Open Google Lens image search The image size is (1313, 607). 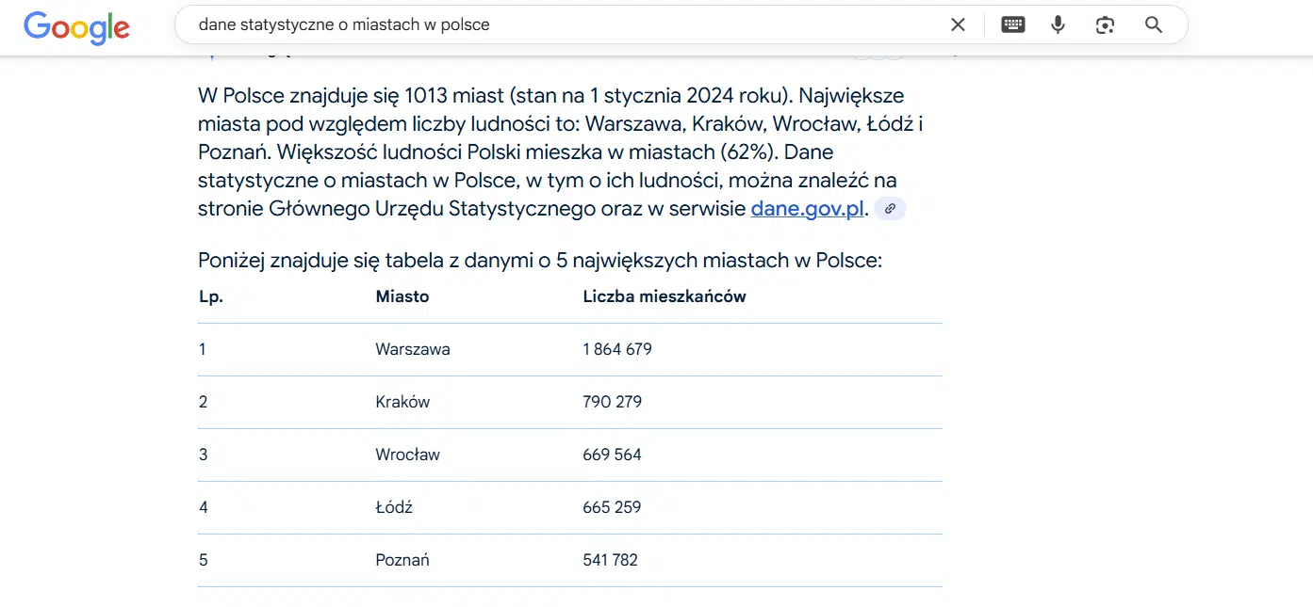click(1105, 25)
